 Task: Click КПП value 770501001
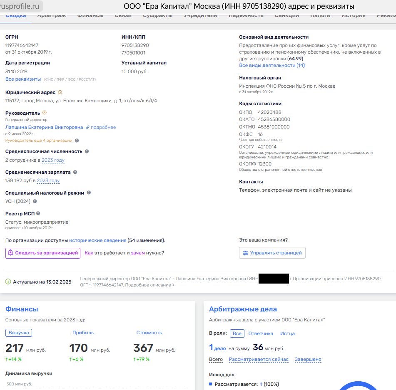pyautogui.click(x=133, y=53)
